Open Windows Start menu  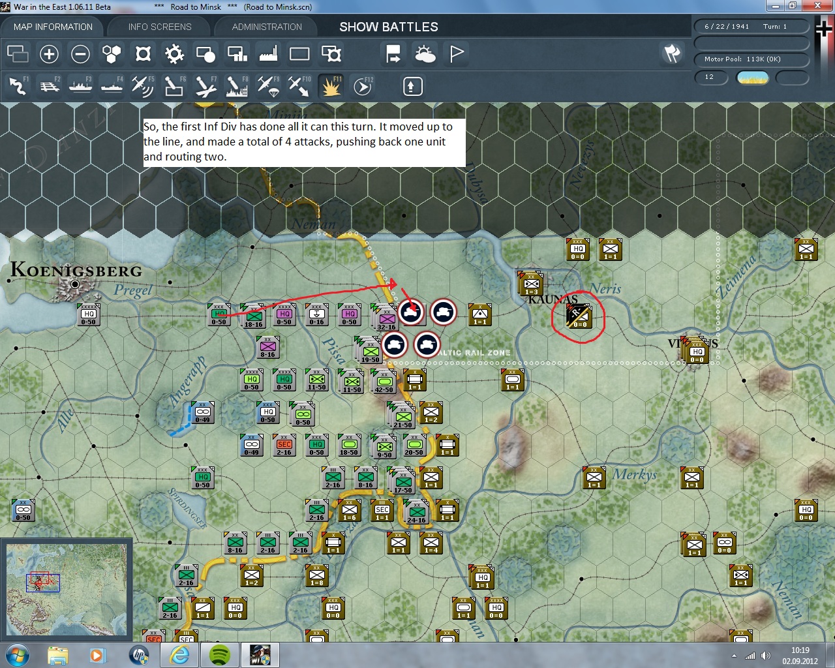tap(18, 655)
